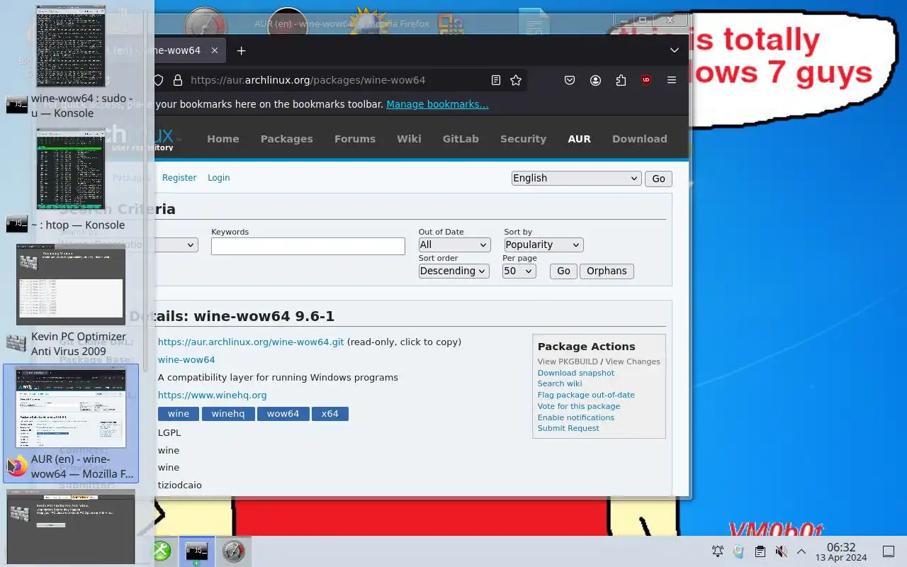Open the Out of Date dropdown
The image size is (907, 567).
pyautogui.click(x=454, y=245)
